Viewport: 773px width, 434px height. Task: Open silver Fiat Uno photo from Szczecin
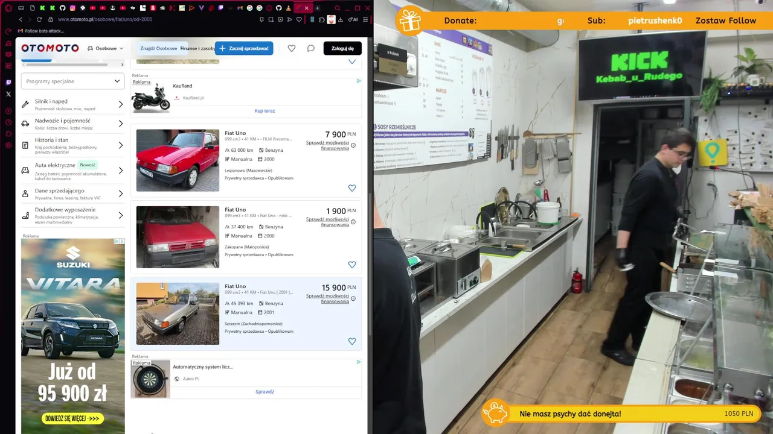pos(178,313)
